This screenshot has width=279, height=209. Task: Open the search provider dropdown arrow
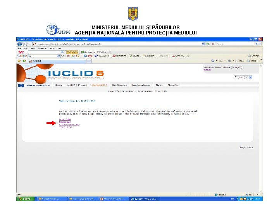pos(260,44)
